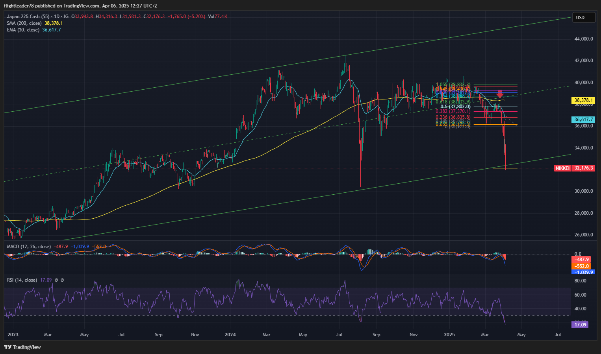Click the RSI 40.00 axis label
This screenshot has width=601, height=354.
tap(580, 309)
